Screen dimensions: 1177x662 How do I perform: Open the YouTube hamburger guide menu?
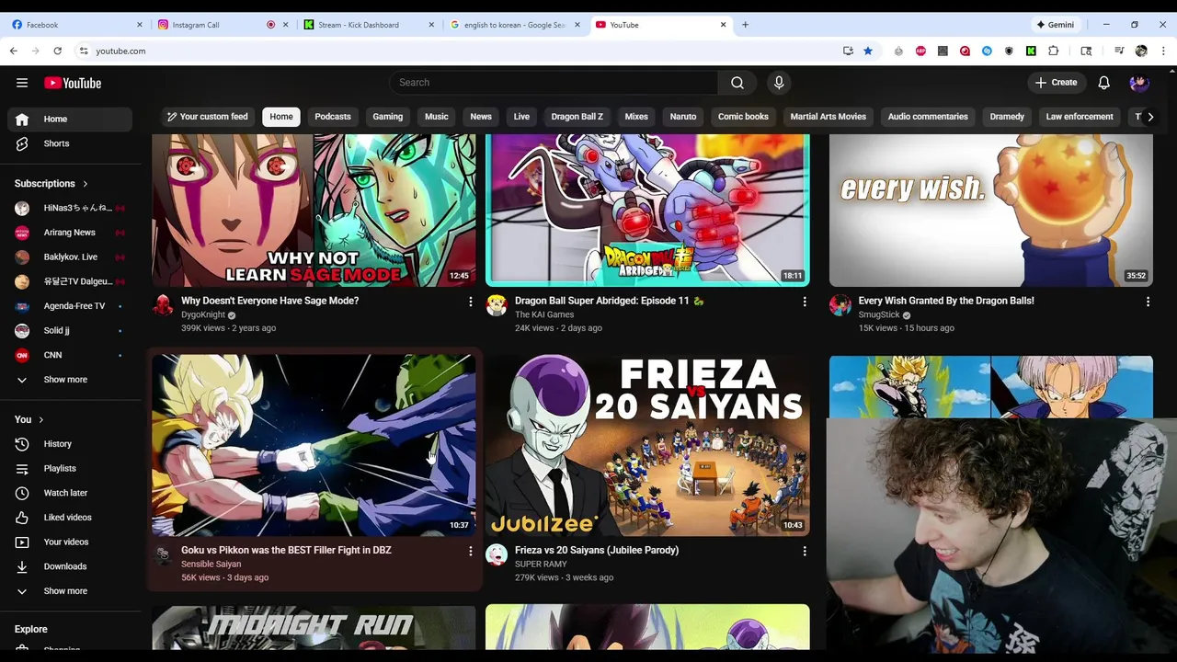click(22, 83)
